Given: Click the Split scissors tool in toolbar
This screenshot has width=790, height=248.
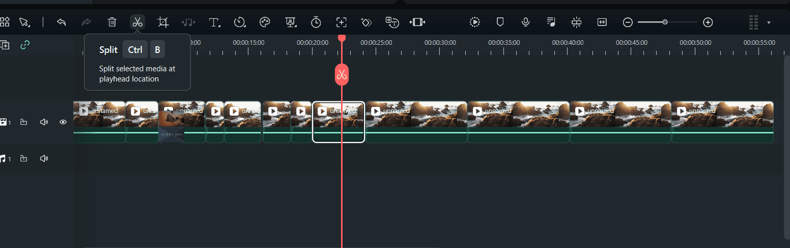Looking at the screenshot, I should pos(137,22).
